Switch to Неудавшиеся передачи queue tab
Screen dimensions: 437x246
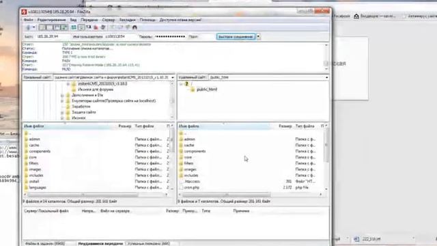coord(100,243)
